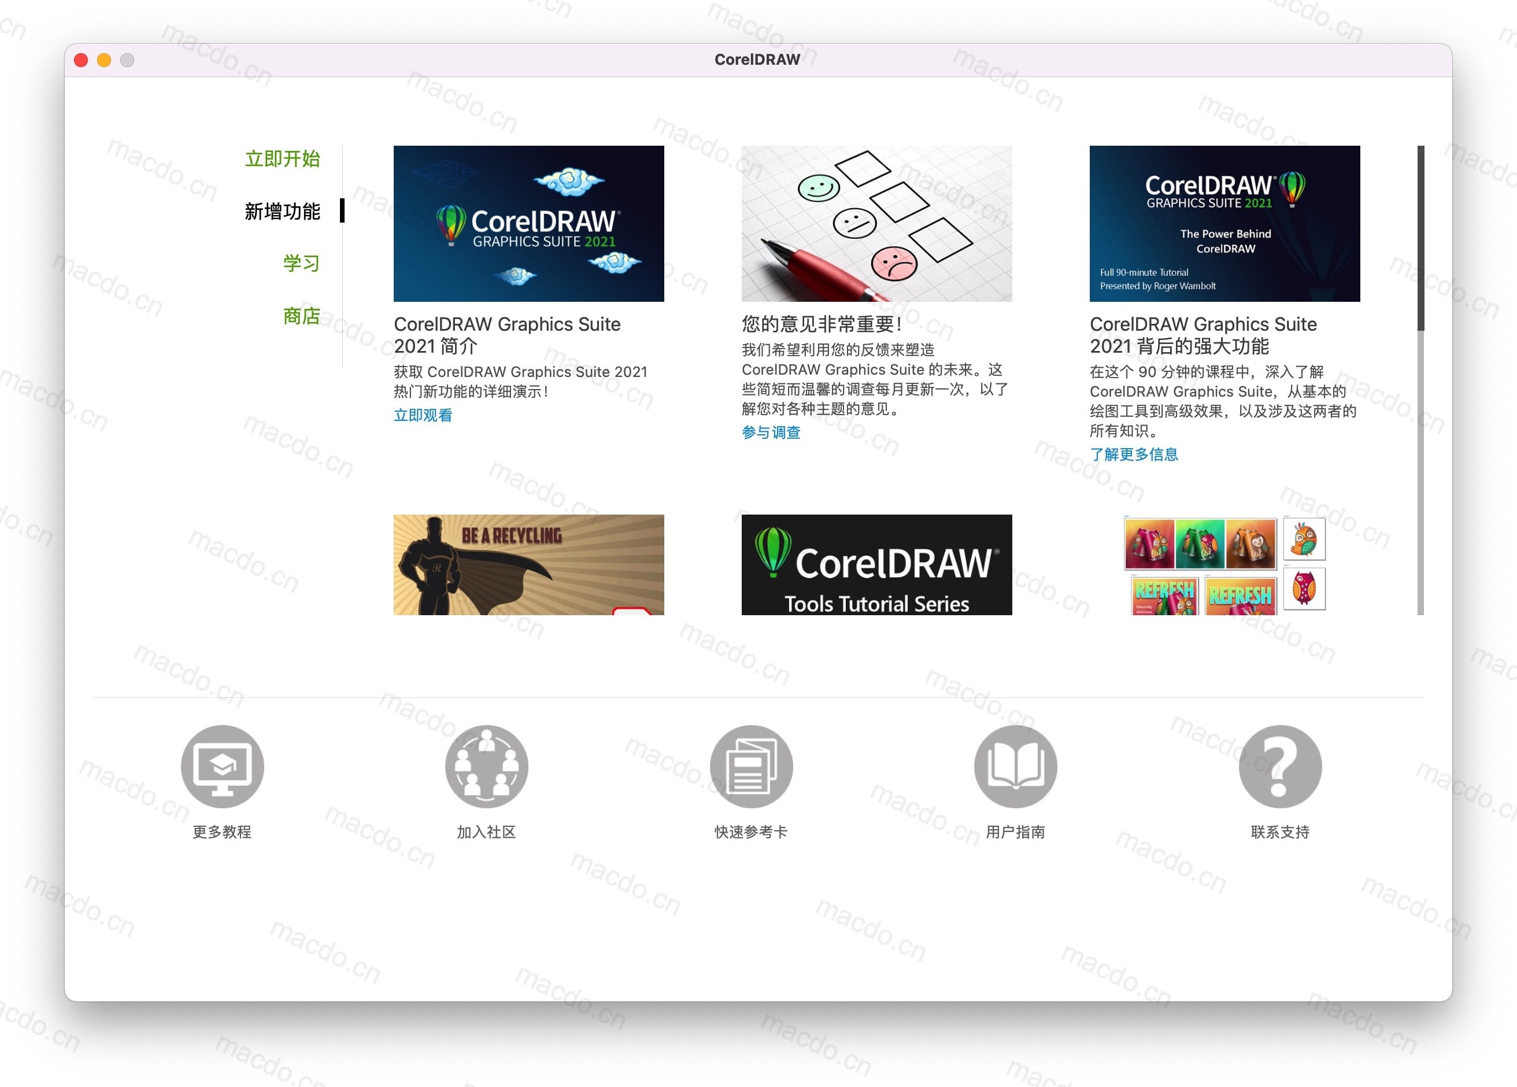Click the 立即观看 link

click(423, 415)
